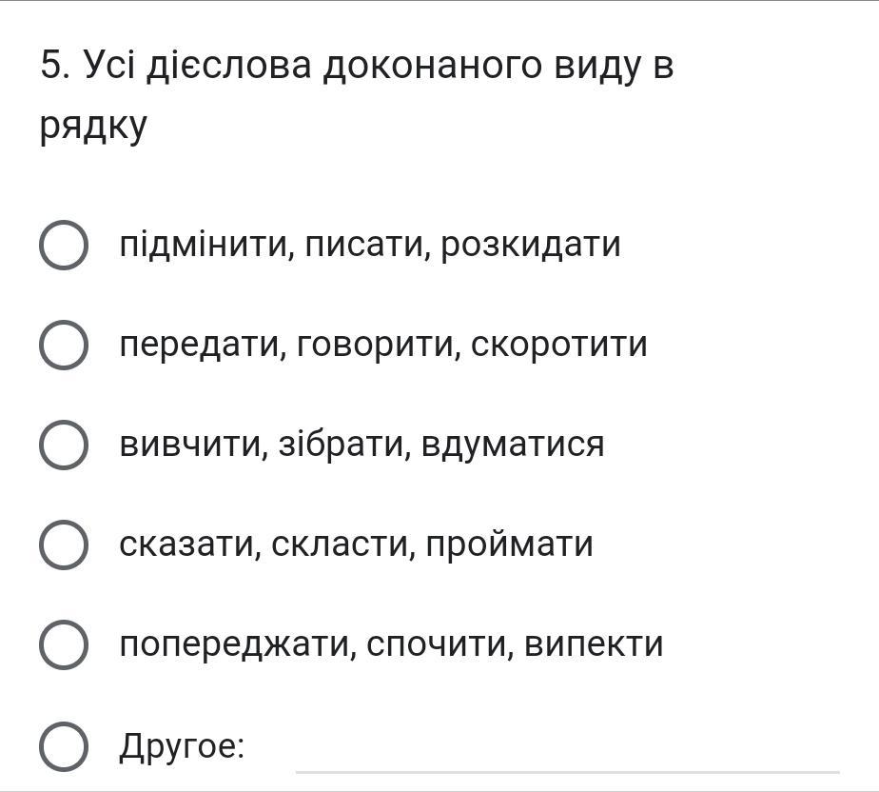Pick radio button next to 'сказати, скласти, проймати'
Image resolution: width=879 pixels, height=792 pixels.
[x=64, y=544]
